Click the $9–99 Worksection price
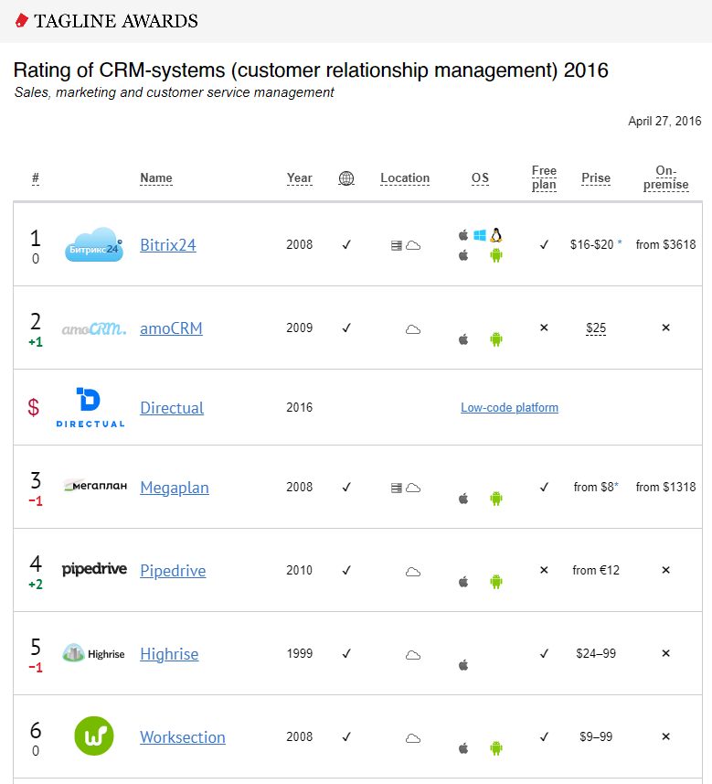This screenshot has width=712, height=784. (596, 736)
